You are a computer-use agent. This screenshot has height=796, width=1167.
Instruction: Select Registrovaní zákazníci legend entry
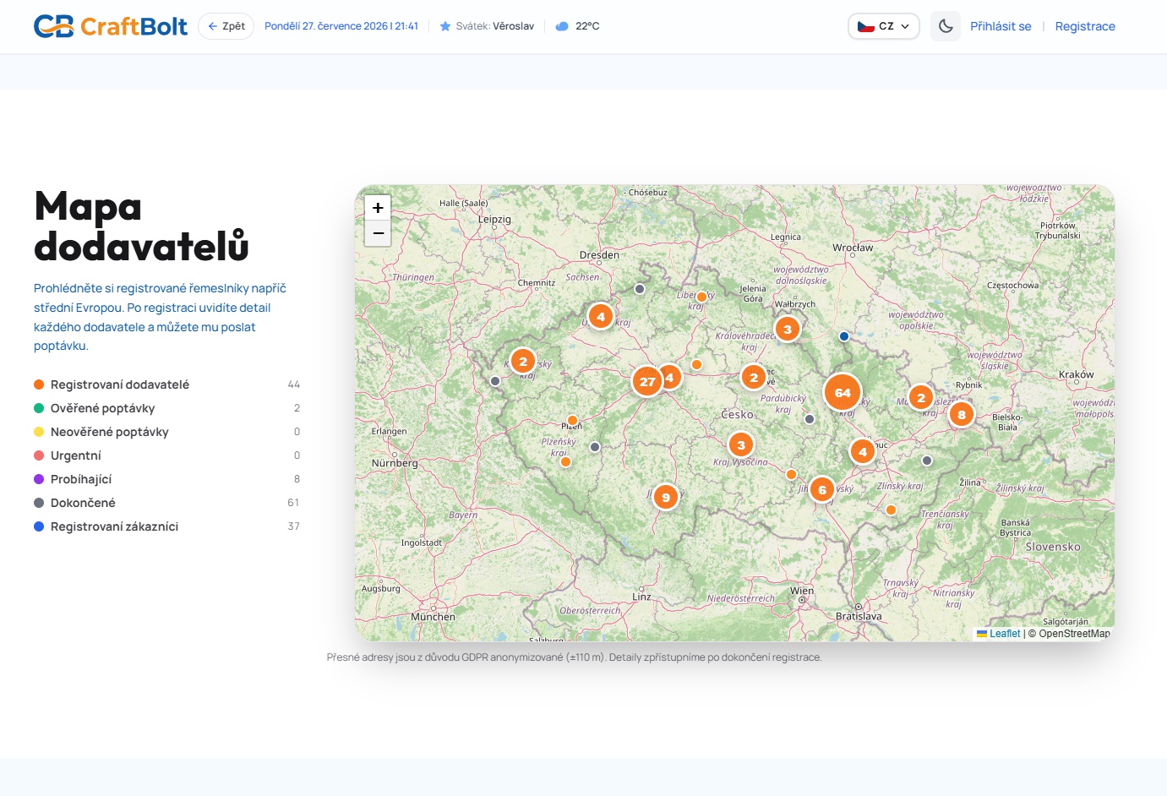(167, 526)
